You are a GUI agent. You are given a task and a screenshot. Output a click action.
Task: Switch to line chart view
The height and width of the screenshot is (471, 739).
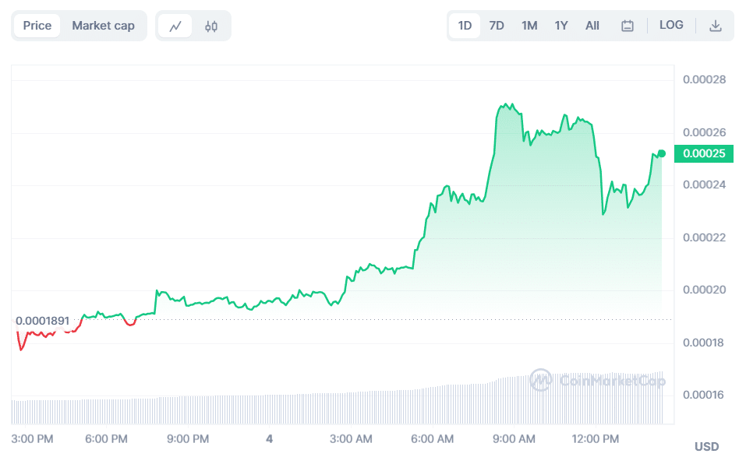(175, 26)
